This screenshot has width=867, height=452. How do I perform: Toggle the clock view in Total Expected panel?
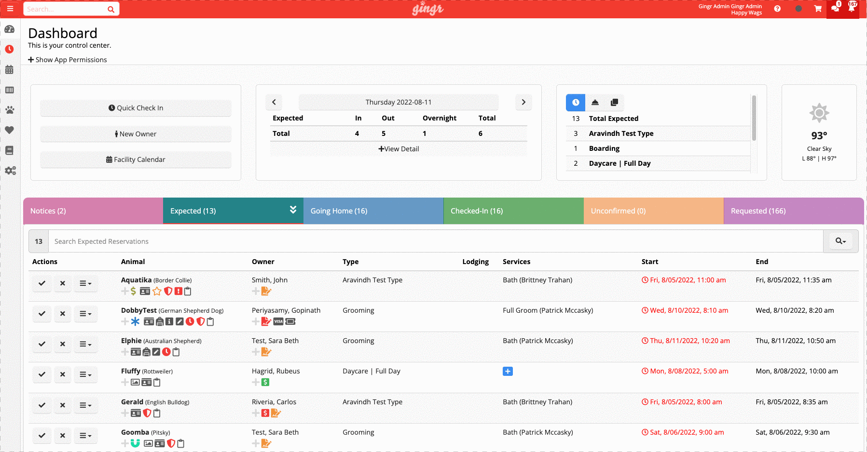tap(575, 102)
